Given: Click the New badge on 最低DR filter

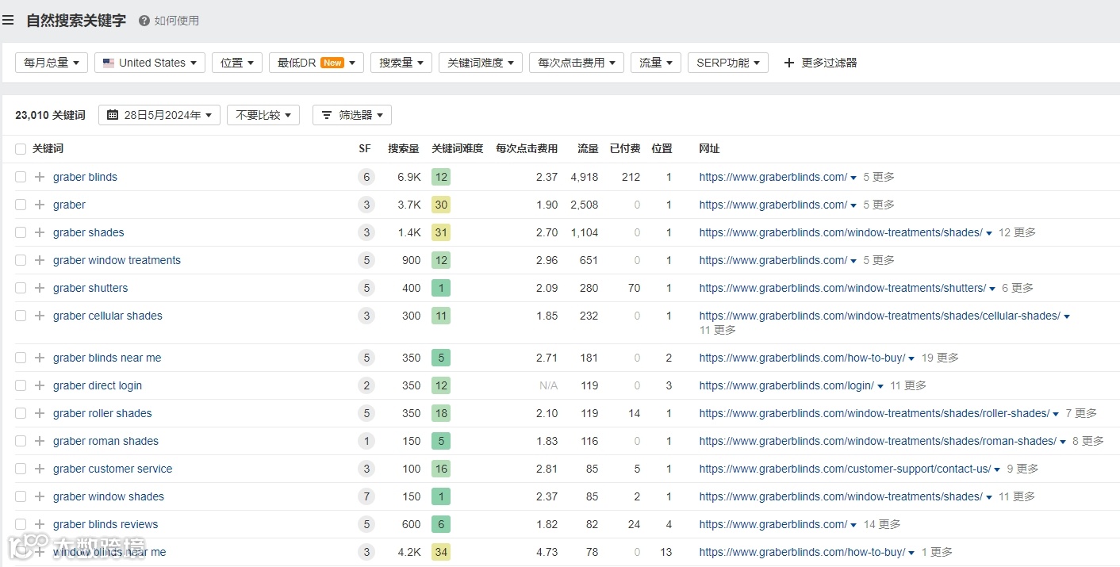Looking at the screenshot, I should [x=332, y=63].
